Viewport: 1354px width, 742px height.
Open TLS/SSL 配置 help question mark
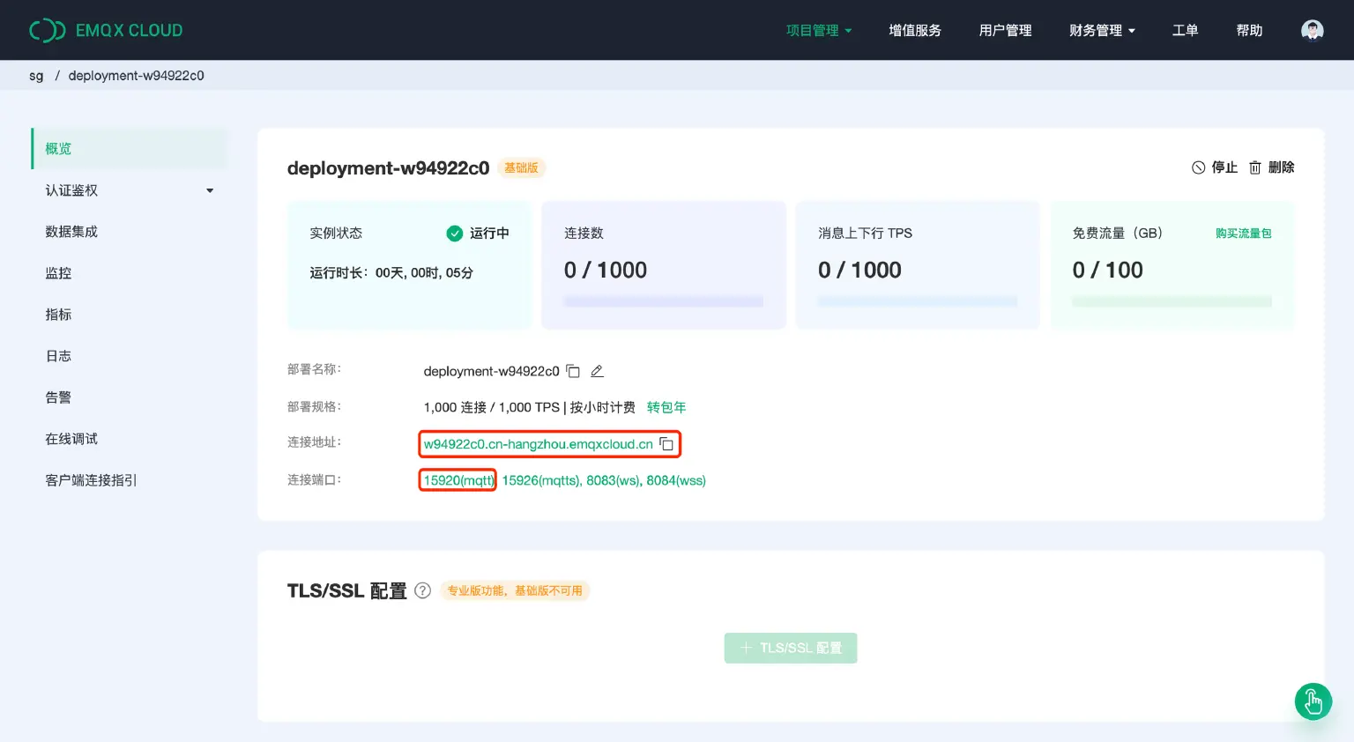pos(422,590)
